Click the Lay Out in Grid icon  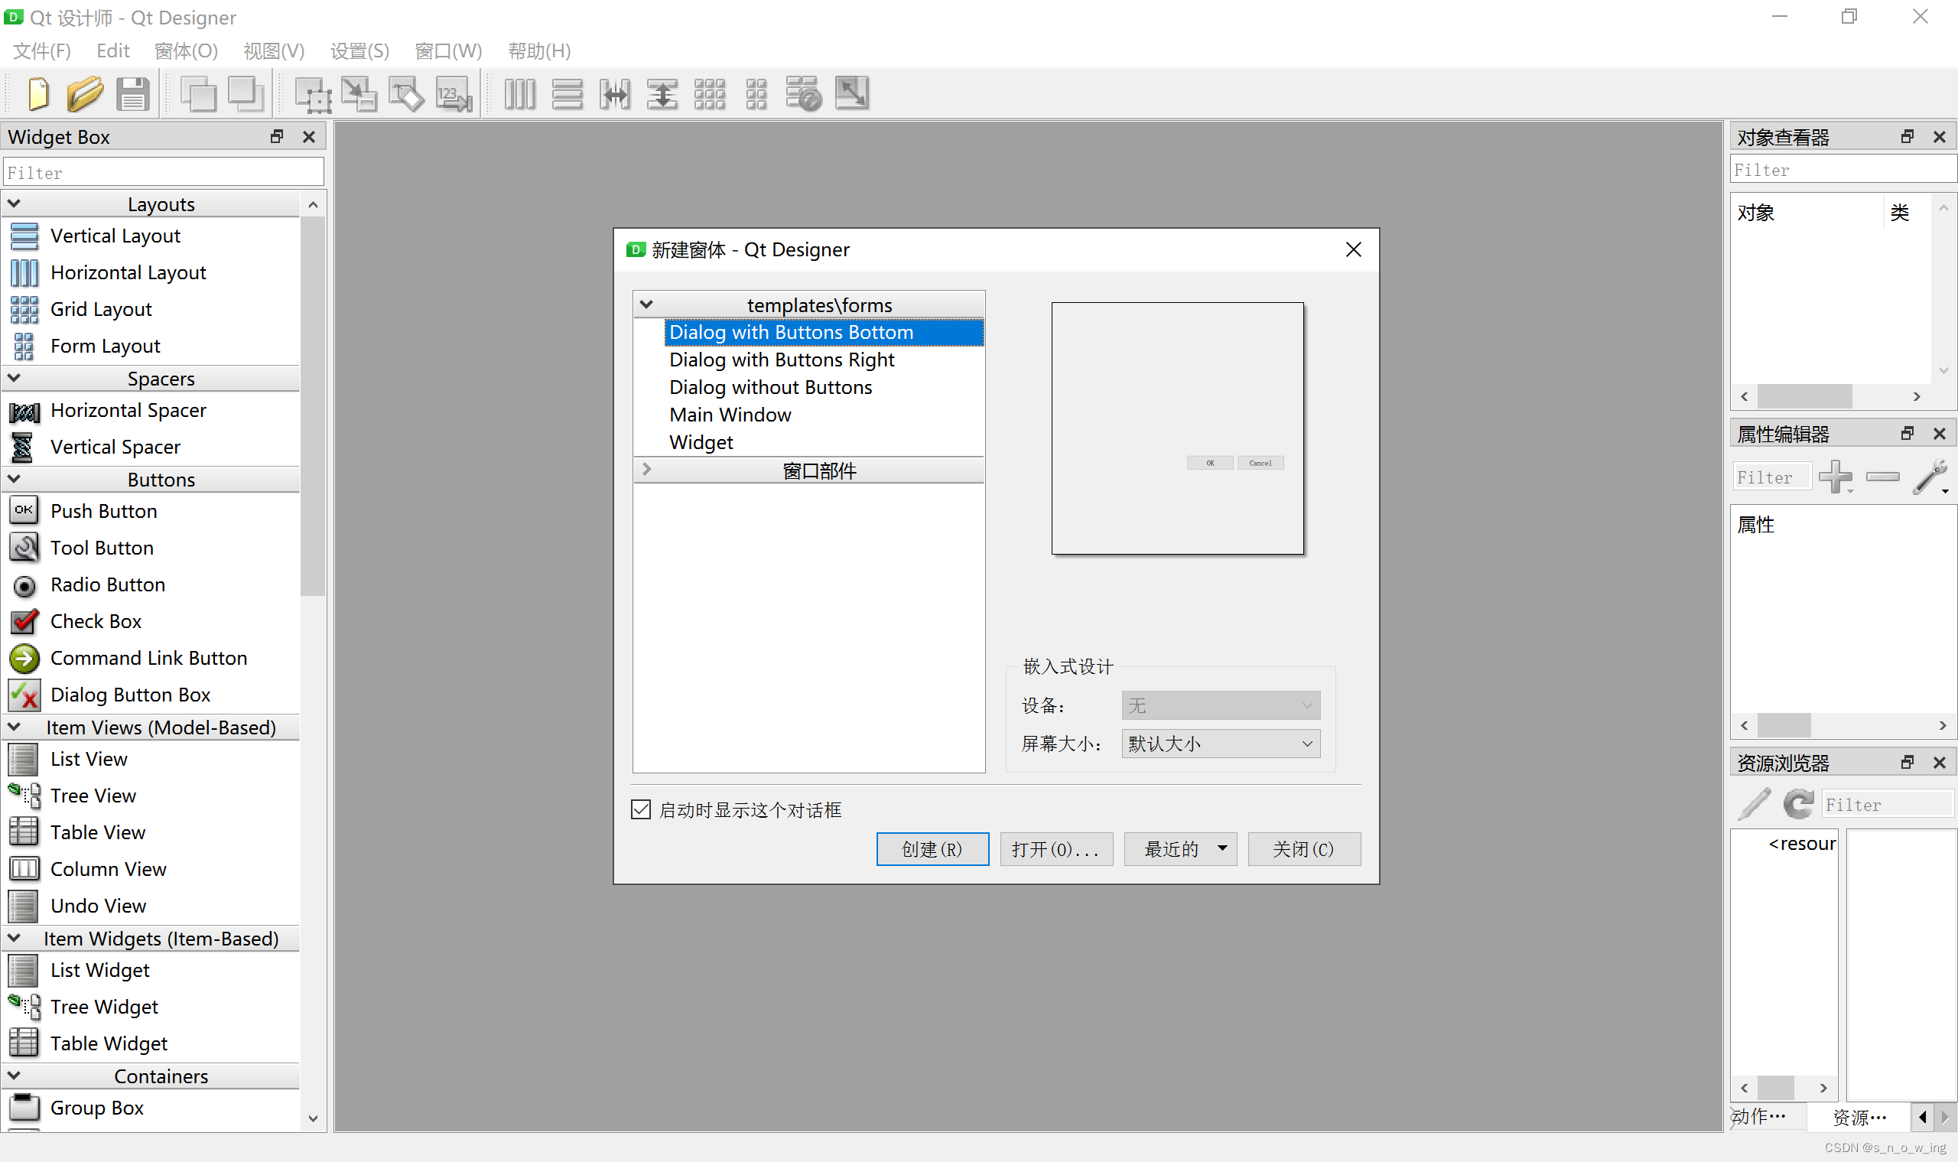point(709,94)
